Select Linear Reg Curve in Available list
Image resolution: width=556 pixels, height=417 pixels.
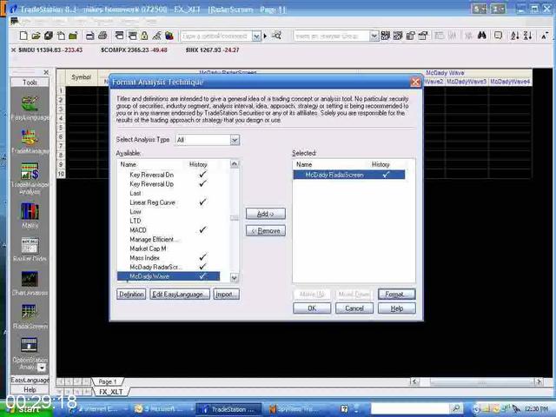coord(153,202)
